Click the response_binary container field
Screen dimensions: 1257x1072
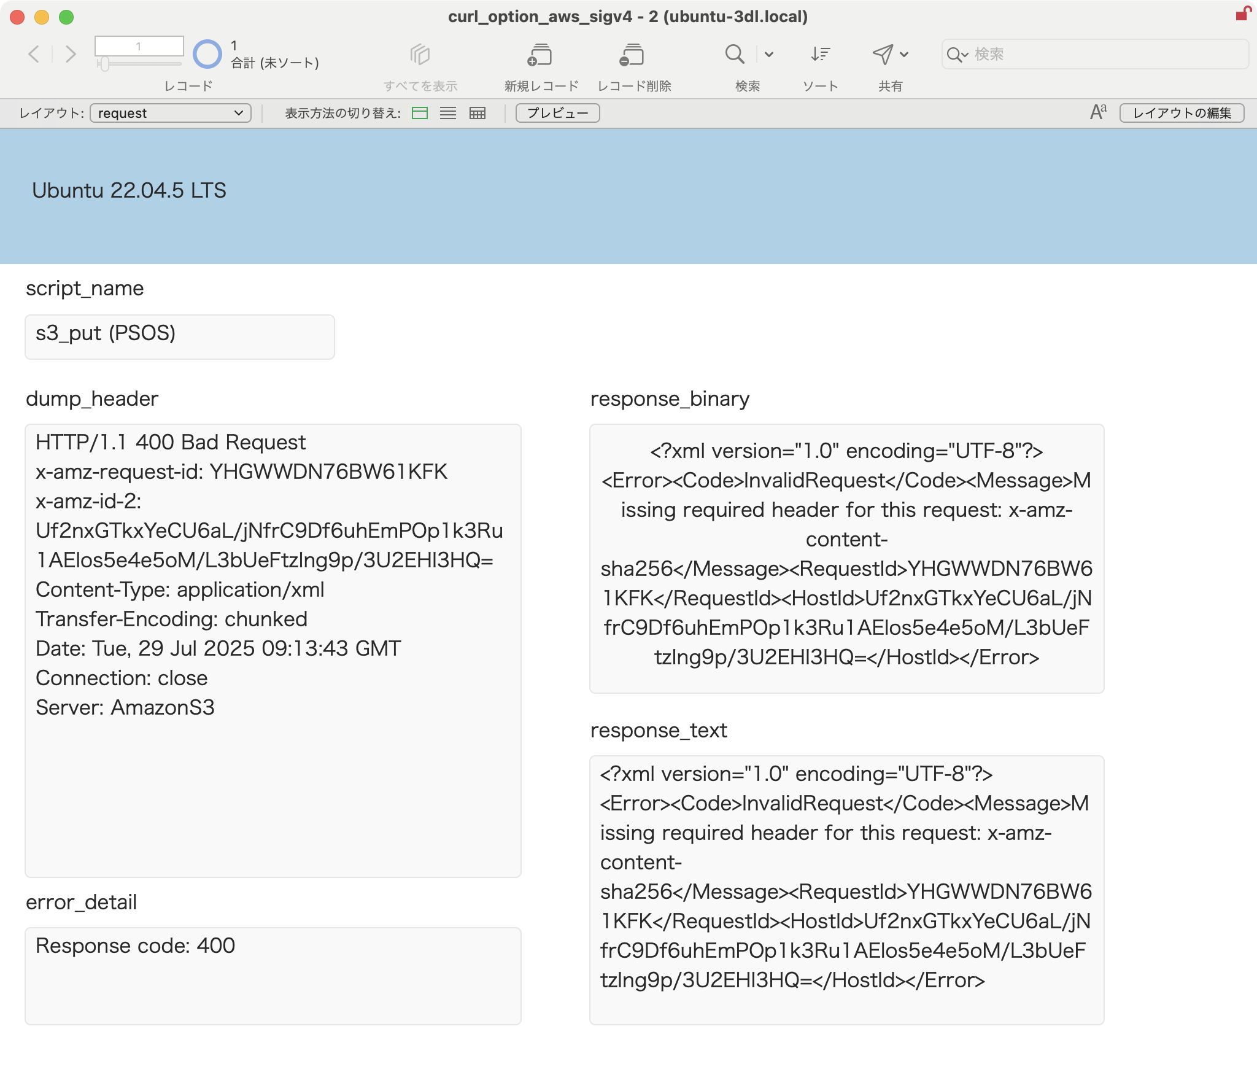click(847, 559)
